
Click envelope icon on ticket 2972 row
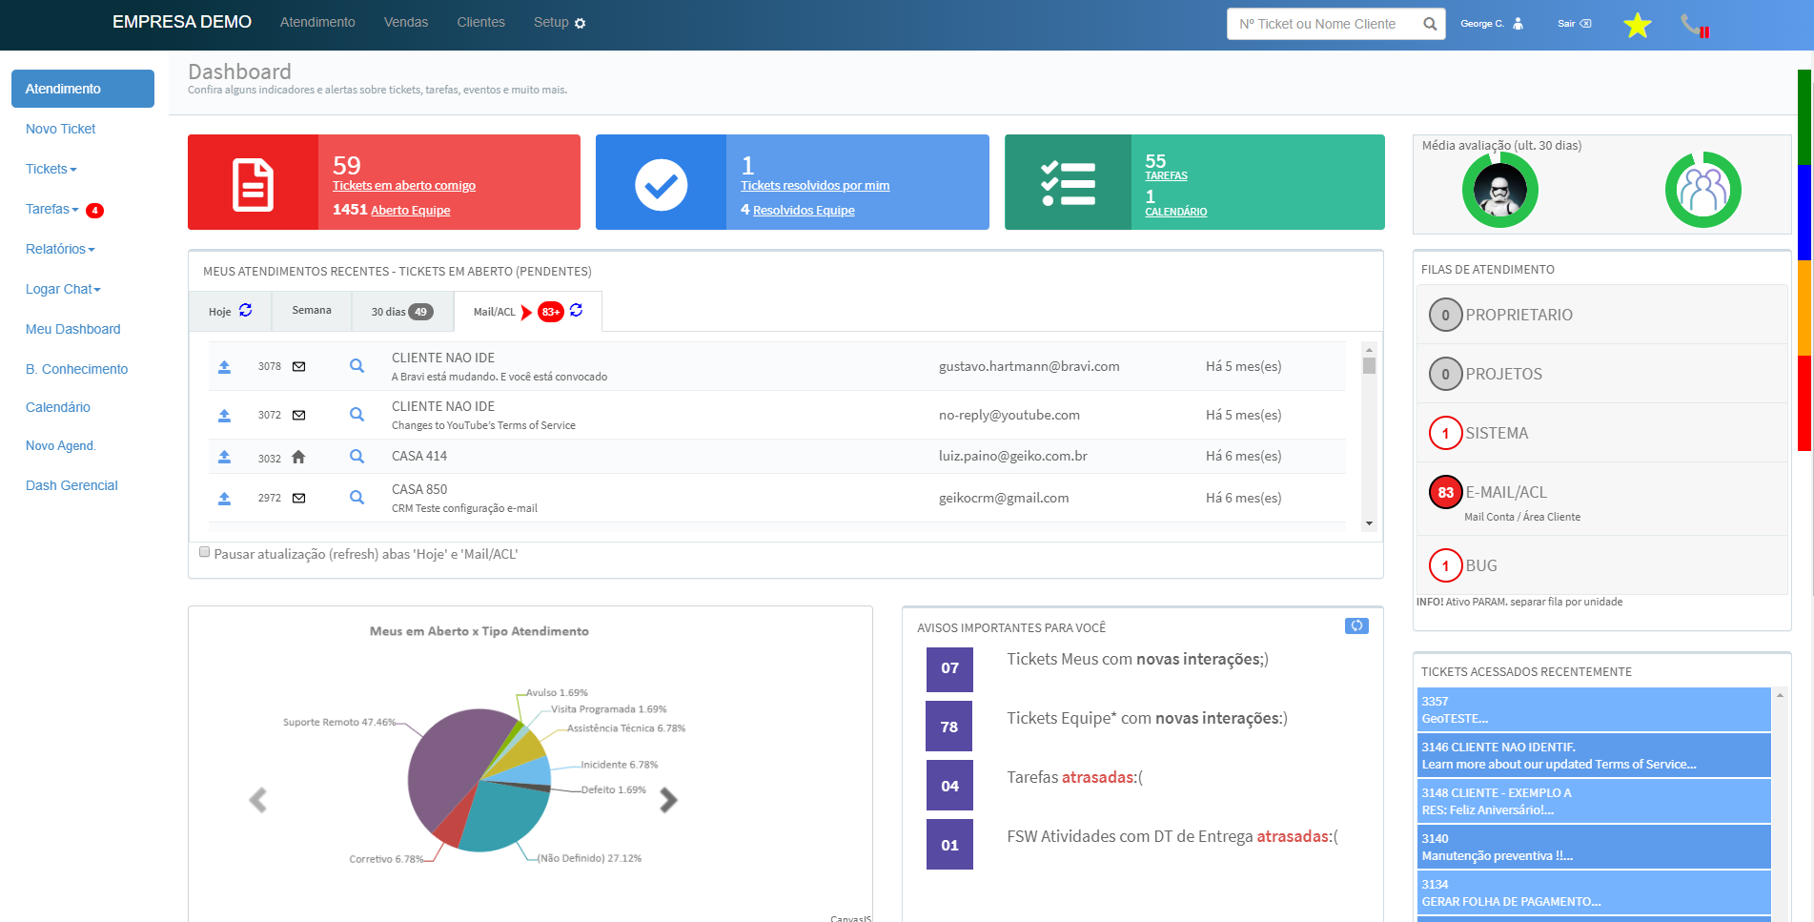pyautogui.click(x=298, y=498)
